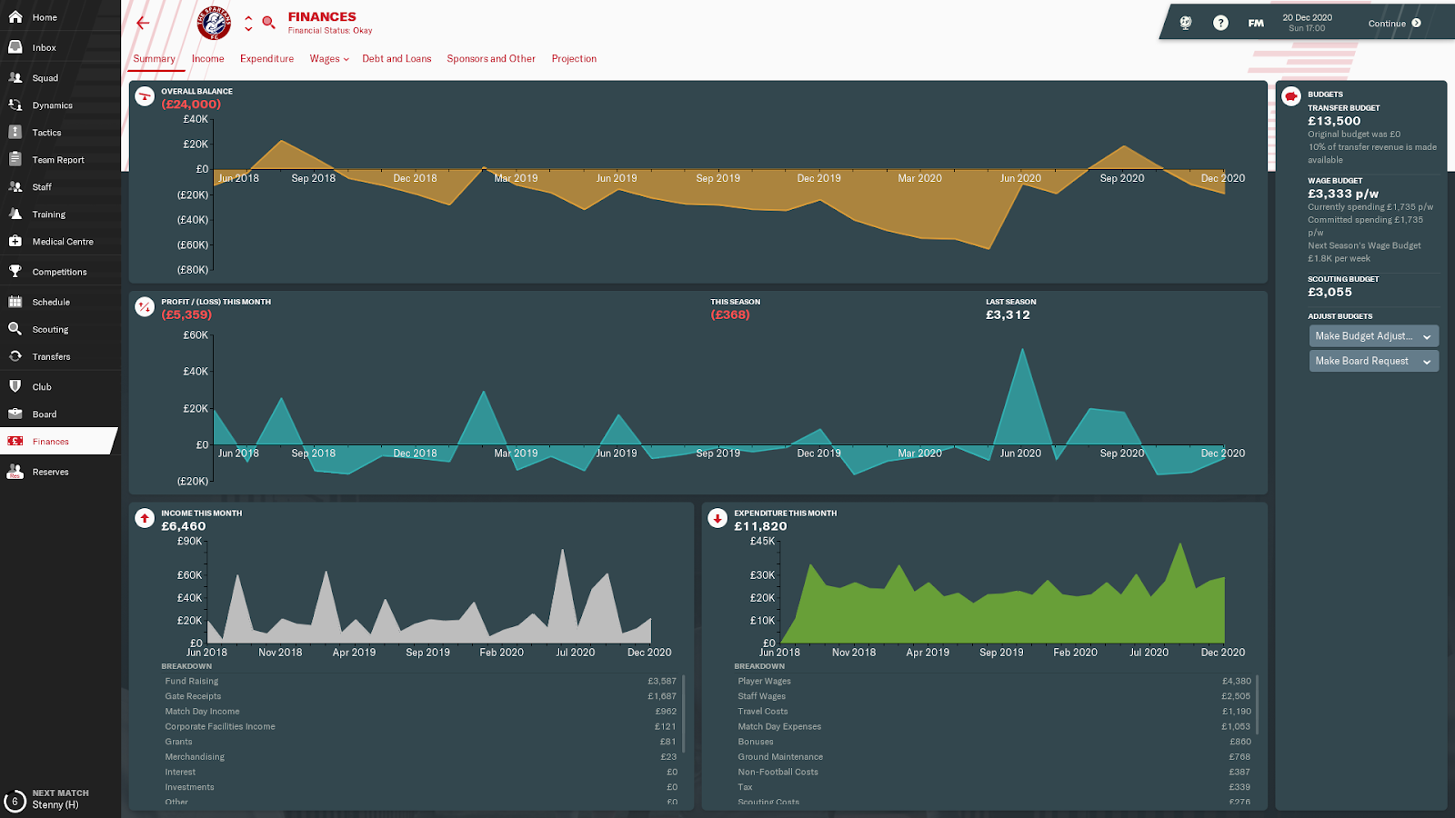
Task: Open the Club shield icon
Action: coord(15,386)
